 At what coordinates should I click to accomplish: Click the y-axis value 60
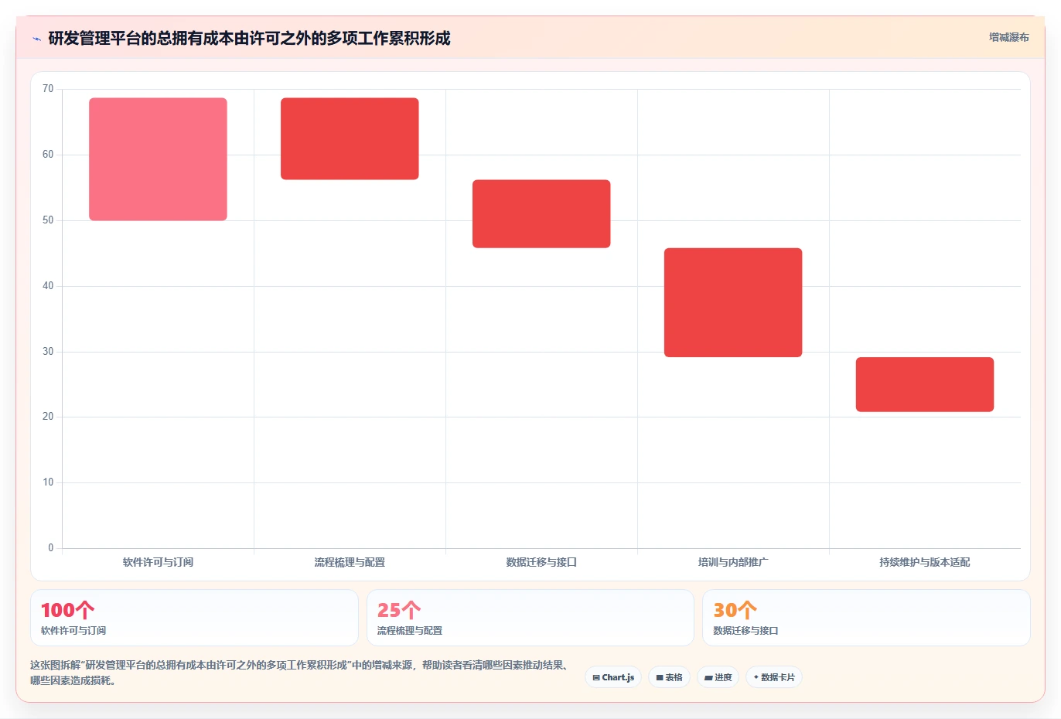tap(48, 155)
